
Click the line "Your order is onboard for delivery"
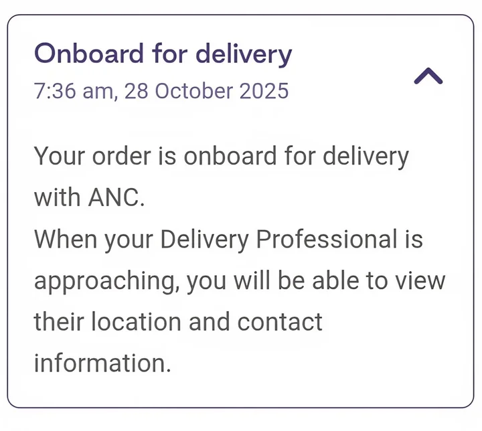(x=221, y=157)
